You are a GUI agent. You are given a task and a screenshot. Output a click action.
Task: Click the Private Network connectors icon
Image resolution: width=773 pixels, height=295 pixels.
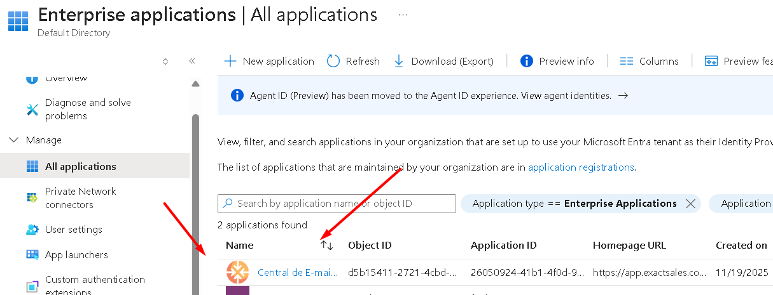pos(32,198)
